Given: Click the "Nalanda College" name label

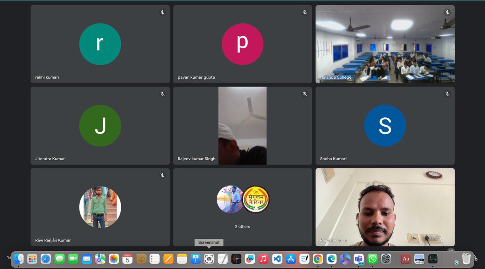Looking at the screenshot, I should (336, 77).
